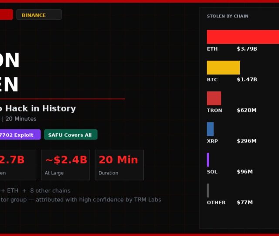This screenshot has height=236, width=279.
Task: Click the STOLEN BY CHAIN heading
Action: click(228, 16)
